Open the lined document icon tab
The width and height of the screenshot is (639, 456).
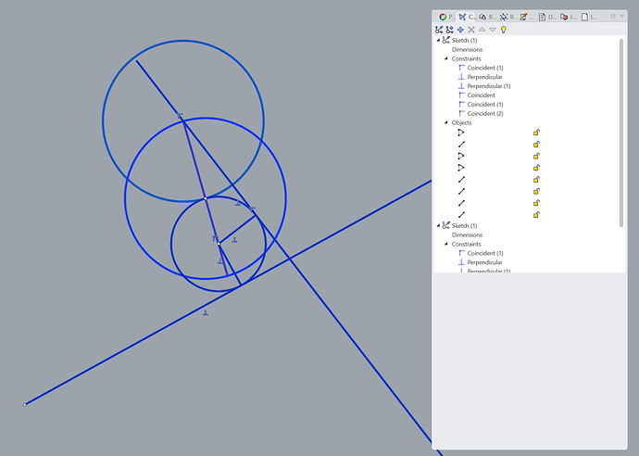pyautogui.click(x=546, y=17)
